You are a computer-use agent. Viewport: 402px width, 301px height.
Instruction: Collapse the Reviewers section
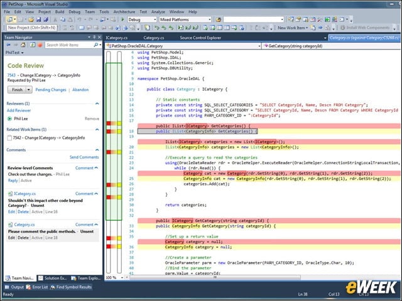coord(97,103)
